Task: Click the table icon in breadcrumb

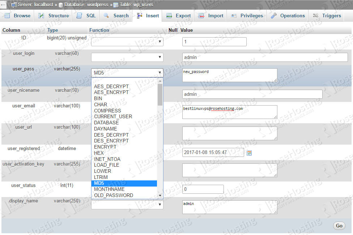Action: tap(116, 5)
